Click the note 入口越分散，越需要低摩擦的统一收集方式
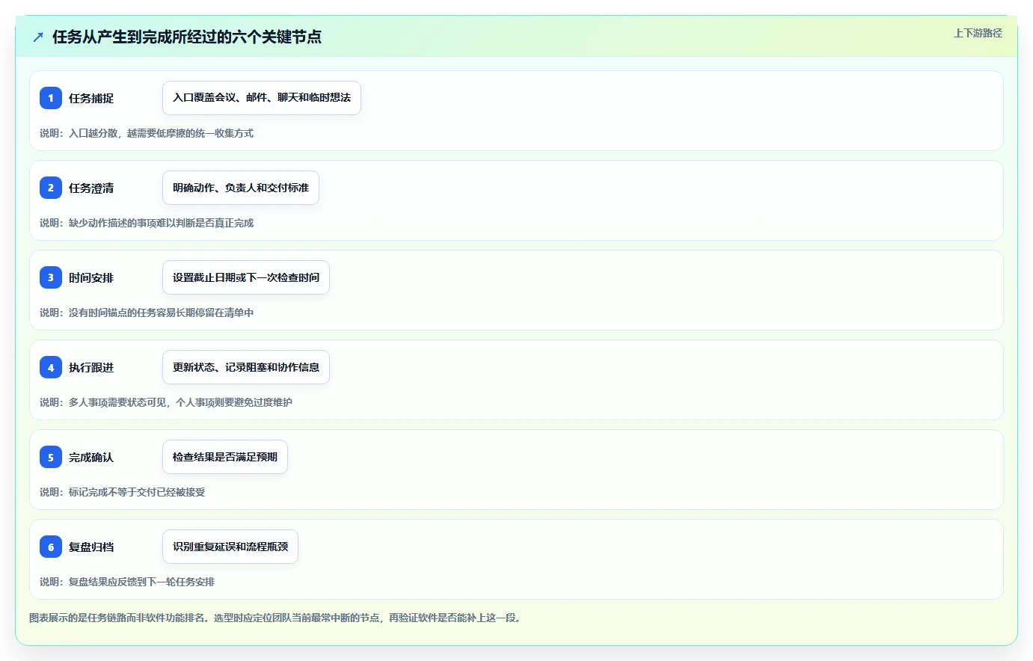1033x661 pixels. point(147,133)
